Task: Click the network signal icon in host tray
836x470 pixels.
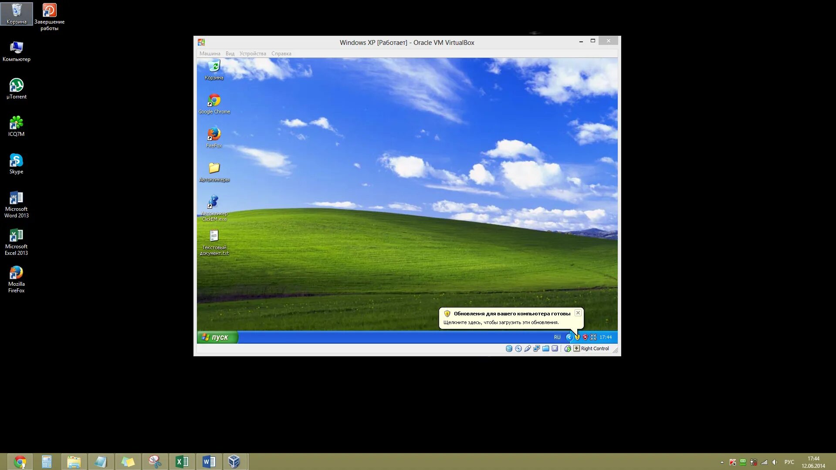Action: [x=764, y=462]
